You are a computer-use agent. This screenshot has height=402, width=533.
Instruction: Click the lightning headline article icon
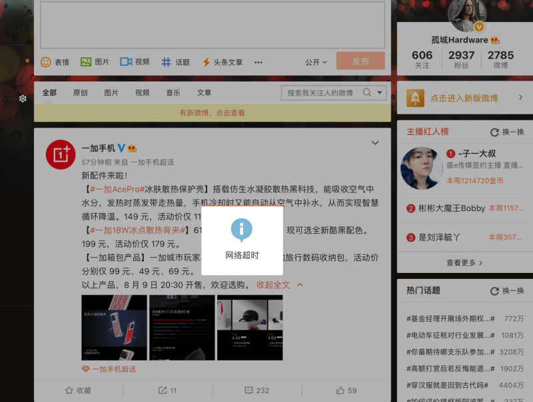click(x=206, y=62)
